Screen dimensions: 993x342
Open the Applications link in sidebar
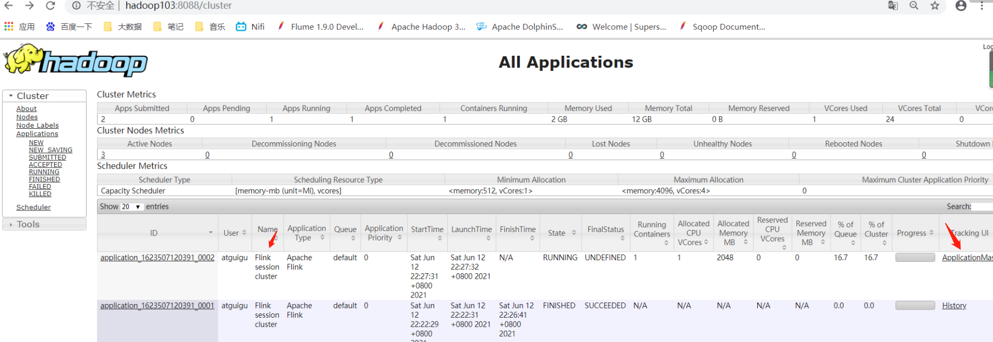(x=37, y=134)
